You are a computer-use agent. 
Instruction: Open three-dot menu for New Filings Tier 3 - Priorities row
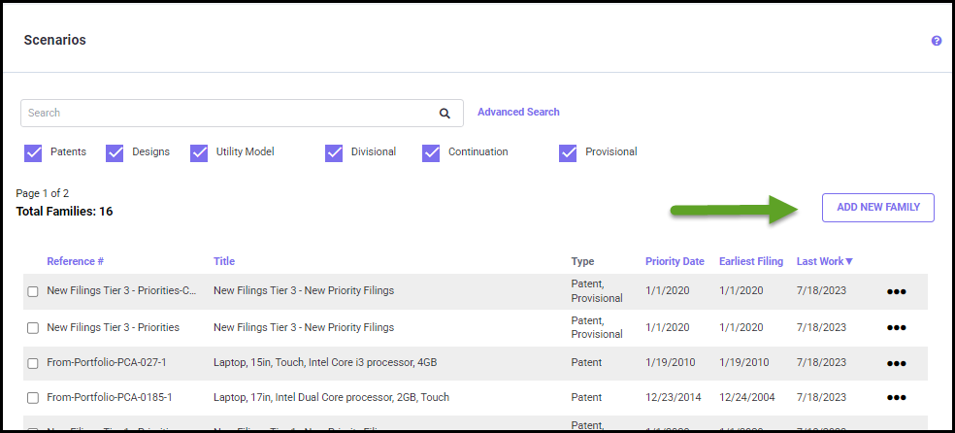click(896, 327)
